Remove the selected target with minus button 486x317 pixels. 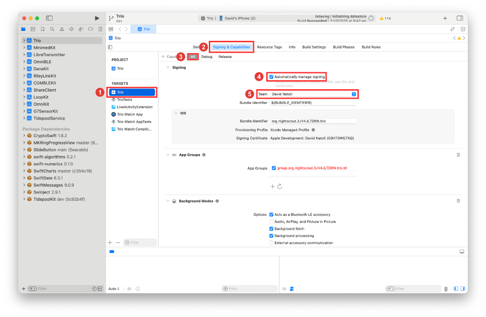pyautogui.click(x=118, y=242)
